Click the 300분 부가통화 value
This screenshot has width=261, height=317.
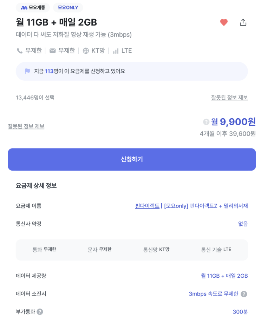click(240, 312)
